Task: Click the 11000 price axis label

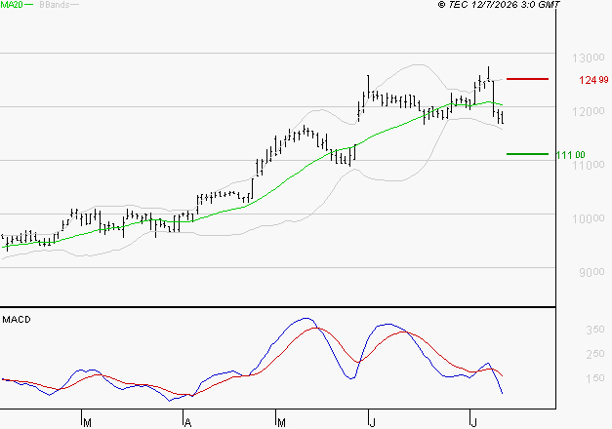Action: (x=589, y=166)
